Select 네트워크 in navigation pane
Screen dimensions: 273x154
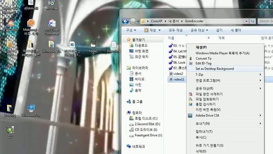pos(136,146)
